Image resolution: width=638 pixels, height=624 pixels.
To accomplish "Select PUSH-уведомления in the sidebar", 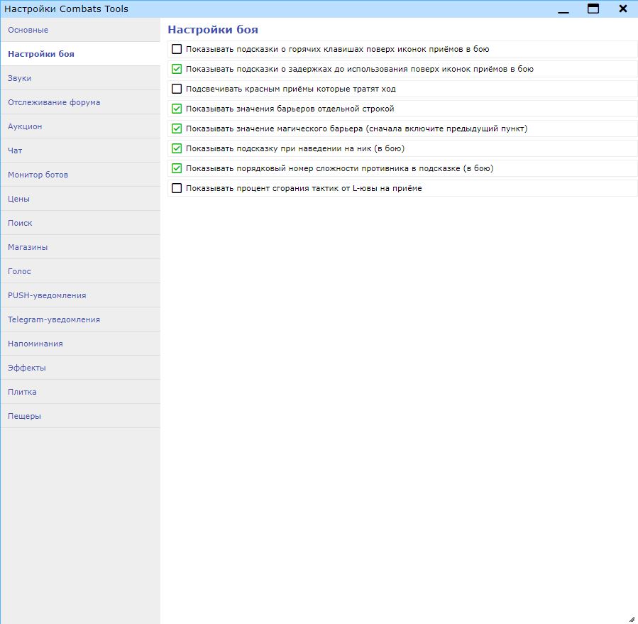I will (x=81, y=295).
